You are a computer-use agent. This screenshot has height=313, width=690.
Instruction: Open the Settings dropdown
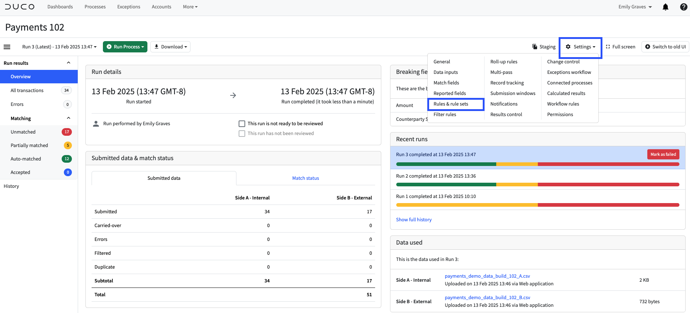(x=580, y=47)
